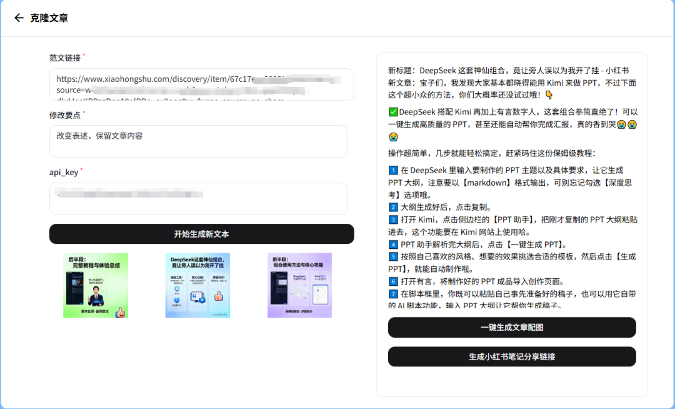Image resolution: width=675 pixels, height=409 pixels.
Task: Click the 克隆文章 page title
Action: point(49,18)
